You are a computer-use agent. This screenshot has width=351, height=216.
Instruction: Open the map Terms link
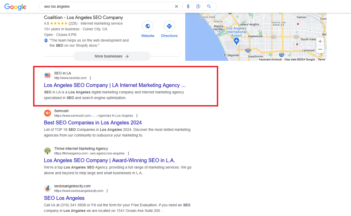[321, 59]
